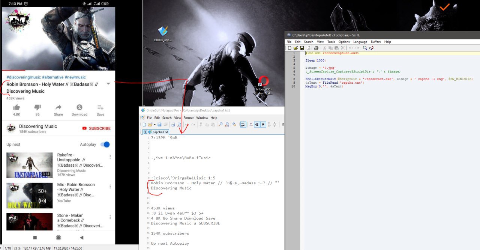Open Language menu in SciTE
The height and width of the screenshot is (250, 480).
tap(360, 42)
